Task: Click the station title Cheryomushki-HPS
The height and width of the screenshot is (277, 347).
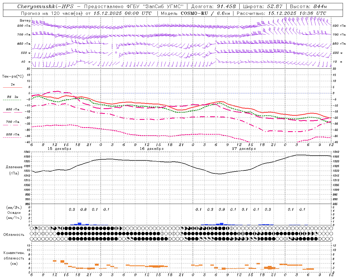Action: [x=46, y=6]
